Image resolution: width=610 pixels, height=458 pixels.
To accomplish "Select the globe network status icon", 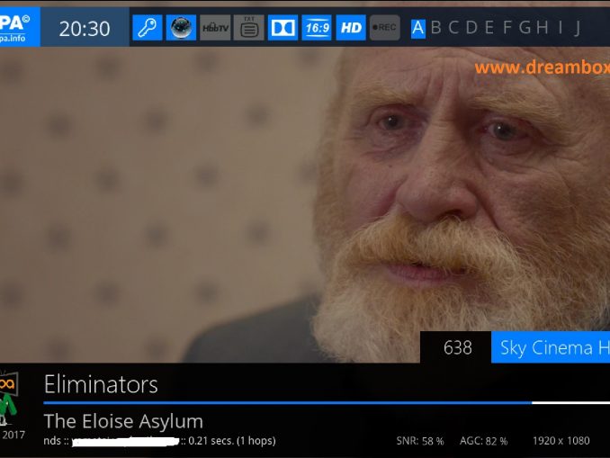I will 181,28.
